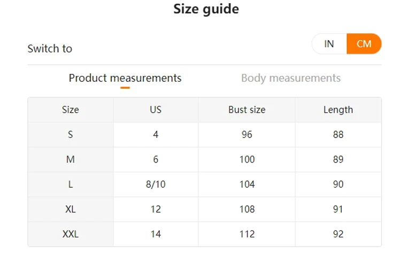Click the Size guide heading

click(x=206, y=9)
